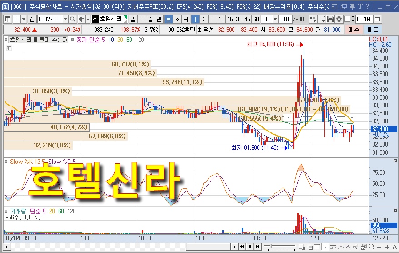Select the 월 monthly period tab

click(x=150, y=19)
